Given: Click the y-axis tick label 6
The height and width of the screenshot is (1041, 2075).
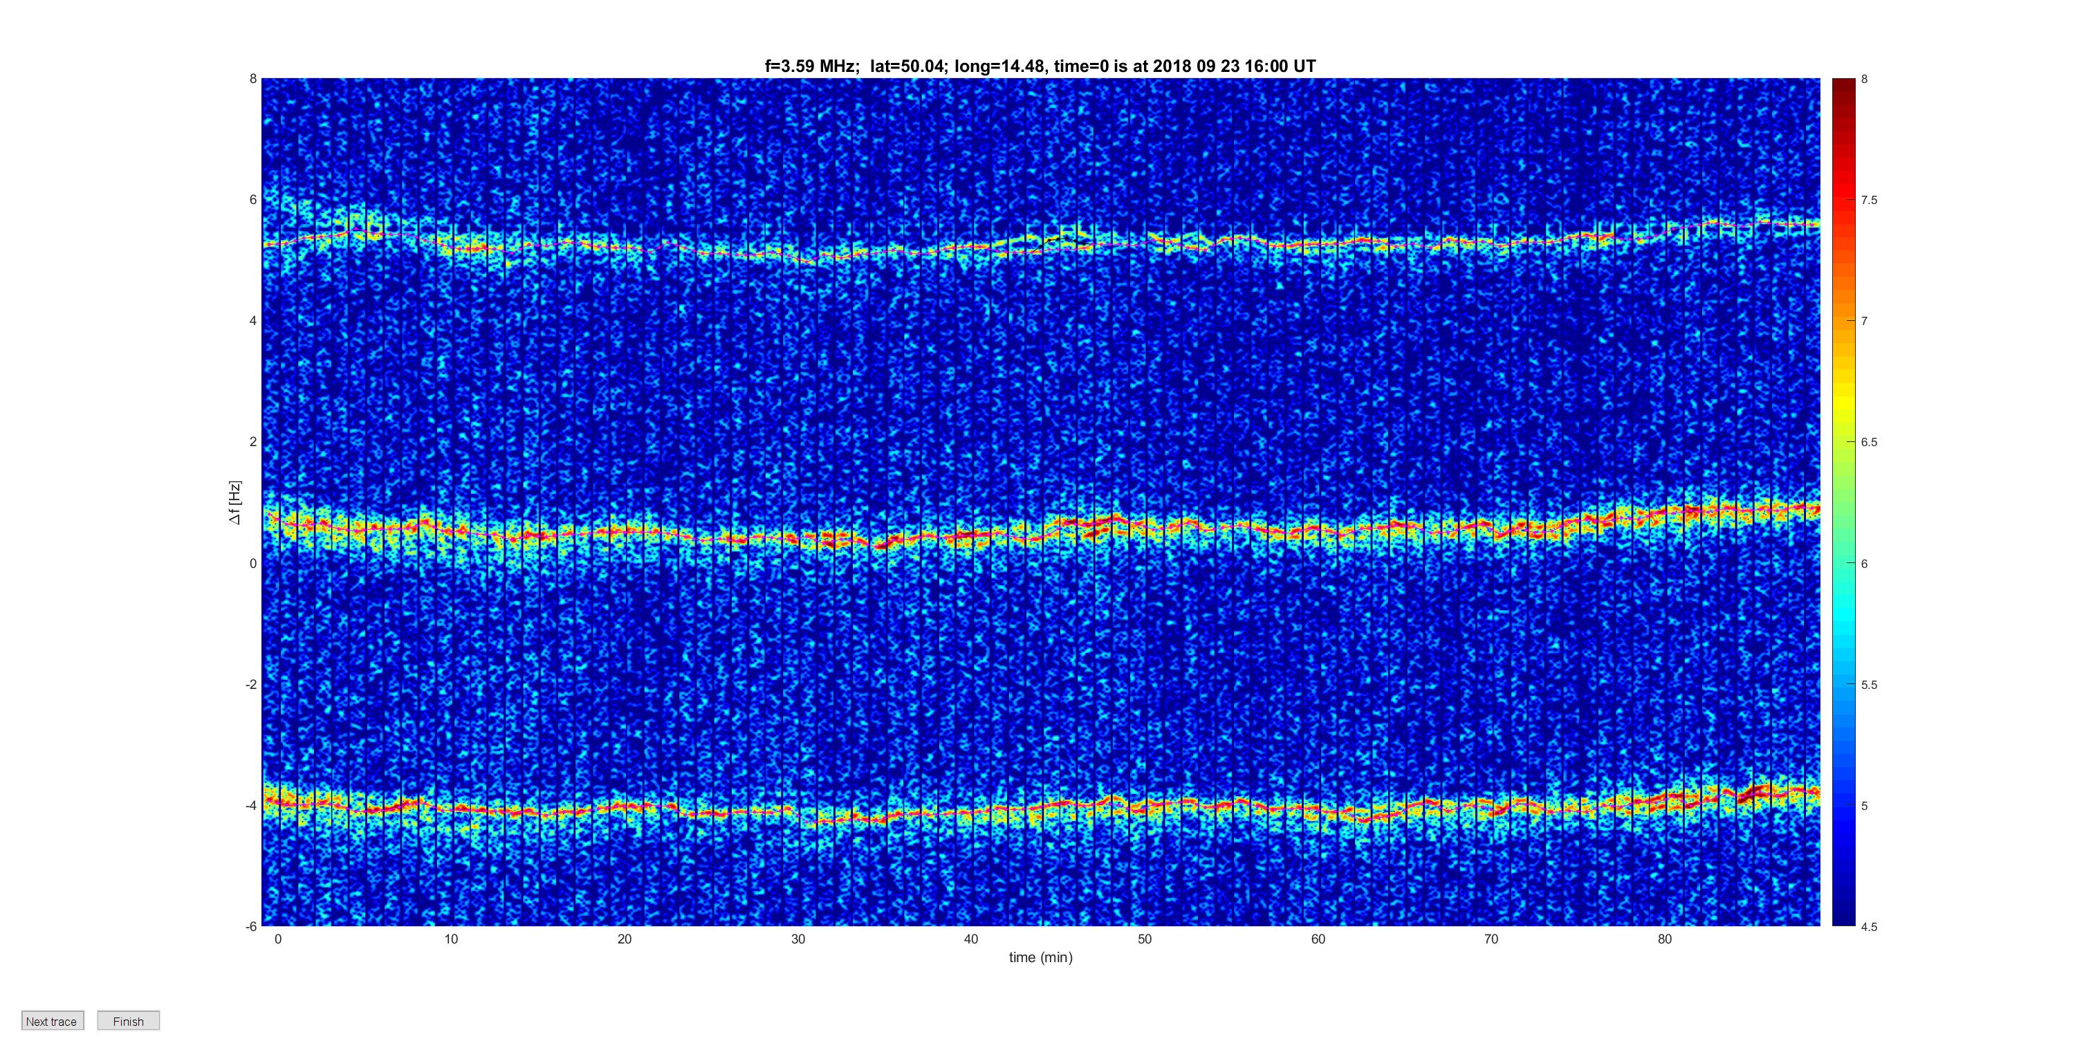Looking at the screenshot, I should click(253, 200).
